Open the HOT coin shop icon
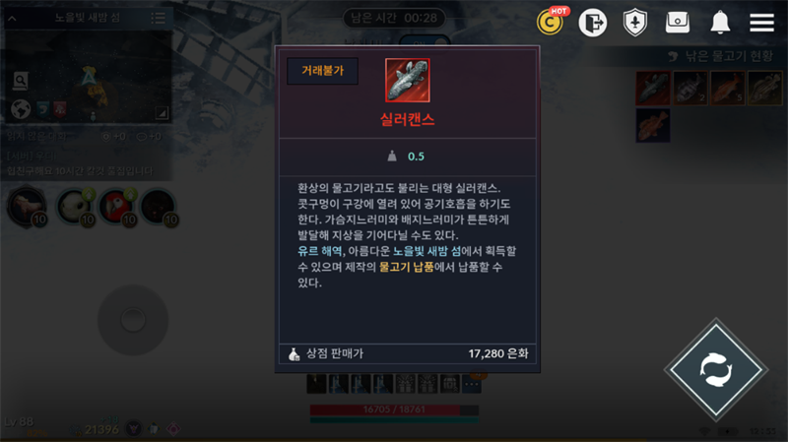This screenshot has width=788, height=442. pyautogui.click(x=551, y=22)
